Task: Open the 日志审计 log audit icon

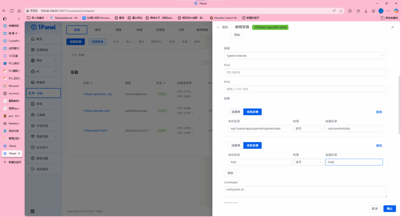Action: (x=33, y=147)
